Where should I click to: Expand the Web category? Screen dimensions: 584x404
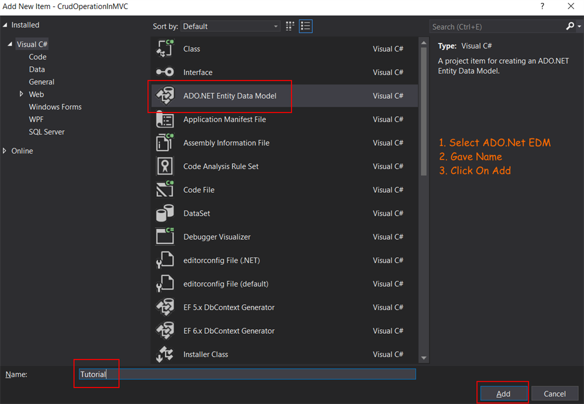coord(23,94)
